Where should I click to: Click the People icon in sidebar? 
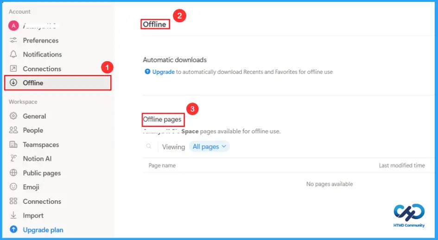13,130
